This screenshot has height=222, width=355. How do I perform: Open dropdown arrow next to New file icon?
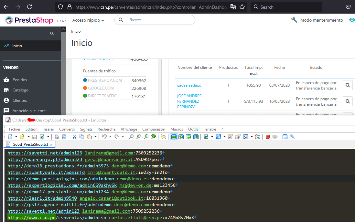coord(16,137)
